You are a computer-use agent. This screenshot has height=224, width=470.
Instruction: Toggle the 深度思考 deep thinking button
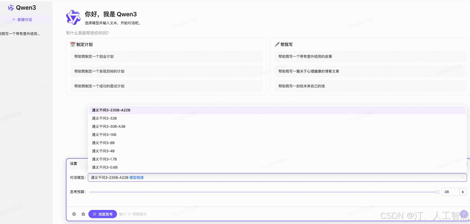coord(103,214)
